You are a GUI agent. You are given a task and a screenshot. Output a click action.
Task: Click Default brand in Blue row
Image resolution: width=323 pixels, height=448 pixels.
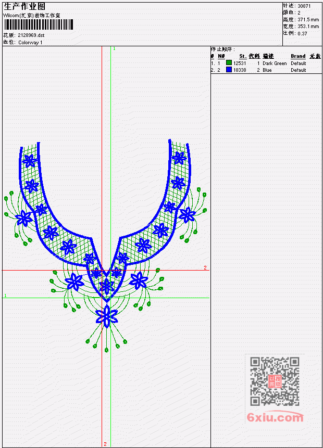point(299,70)
